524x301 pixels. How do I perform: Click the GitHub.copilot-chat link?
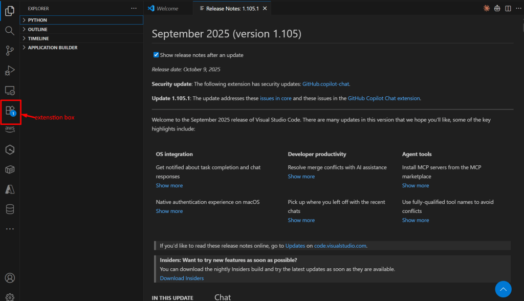pyautogui.click(x=326, y=83)
